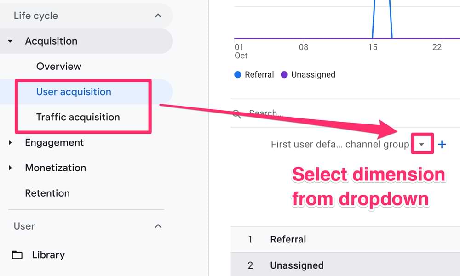Screen dimensions: 460x276
Task: Open the channel group dimension dropdown
Action: [421, 144]
